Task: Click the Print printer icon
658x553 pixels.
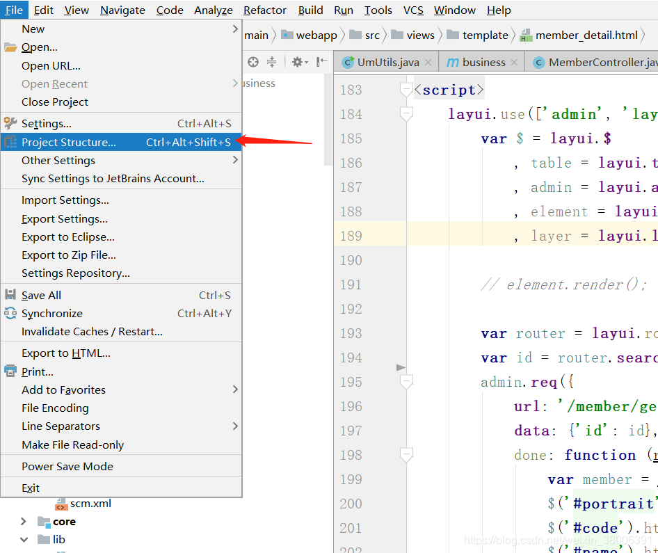Action: pos(10,371)
